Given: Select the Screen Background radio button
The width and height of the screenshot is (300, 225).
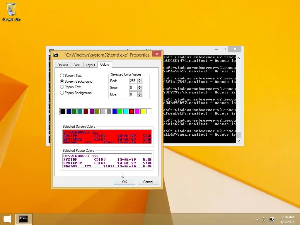Looking at the screenshot, I should [62, 81].
